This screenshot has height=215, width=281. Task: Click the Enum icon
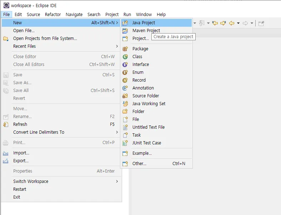tap(125, 72)
